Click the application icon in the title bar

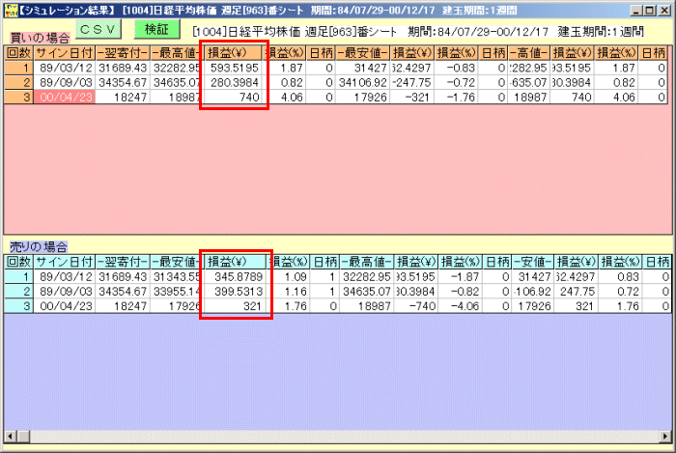[11, 11]
